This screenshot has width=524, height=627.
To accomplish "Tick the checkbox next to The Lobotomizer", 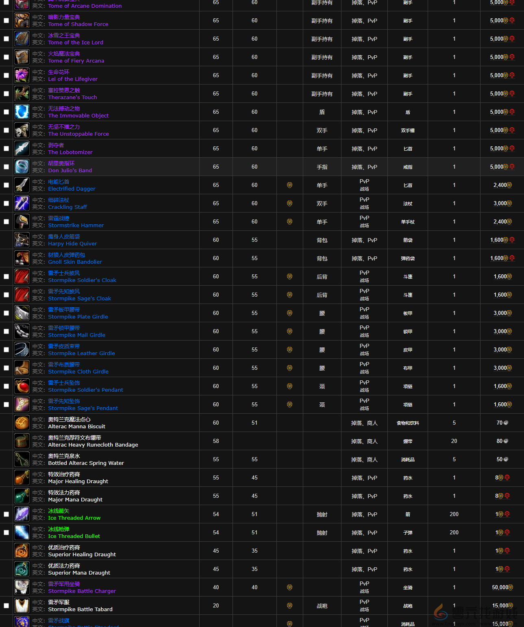I will pyautogui.click(x=6, y=149).
